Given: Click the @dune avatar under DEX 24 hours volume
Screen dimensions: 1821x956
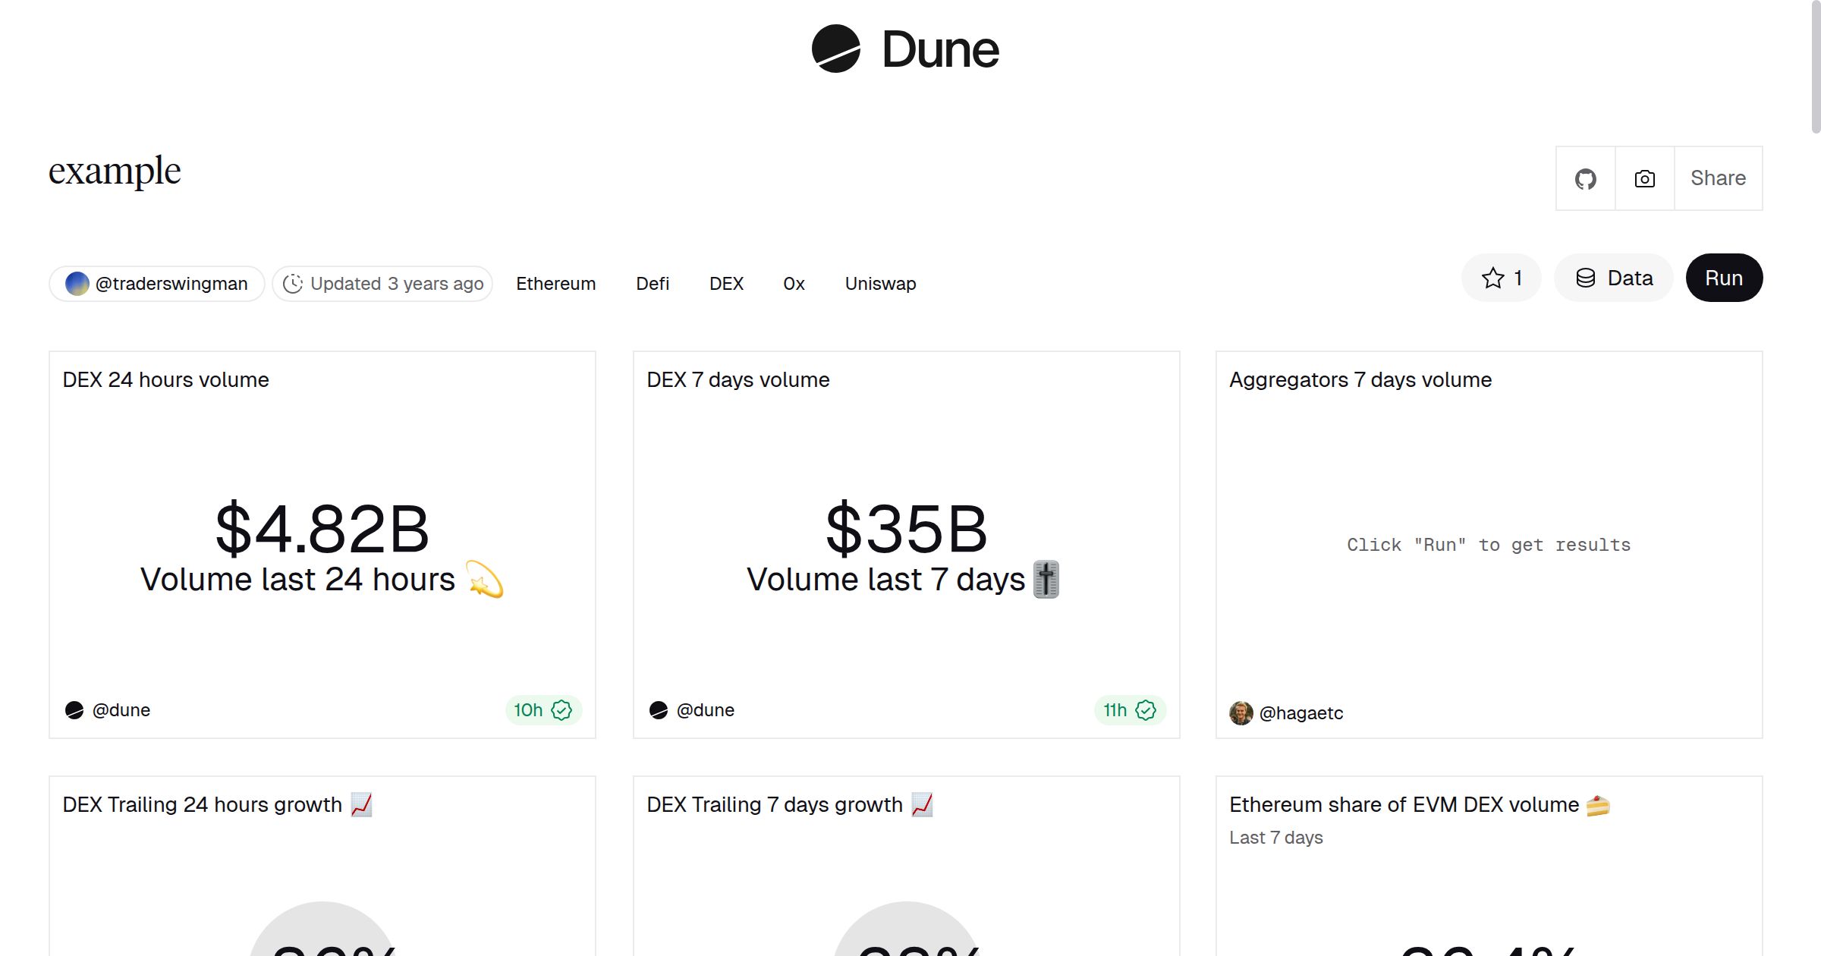Looking at the screenshot, I should click(x=75, y=709).
